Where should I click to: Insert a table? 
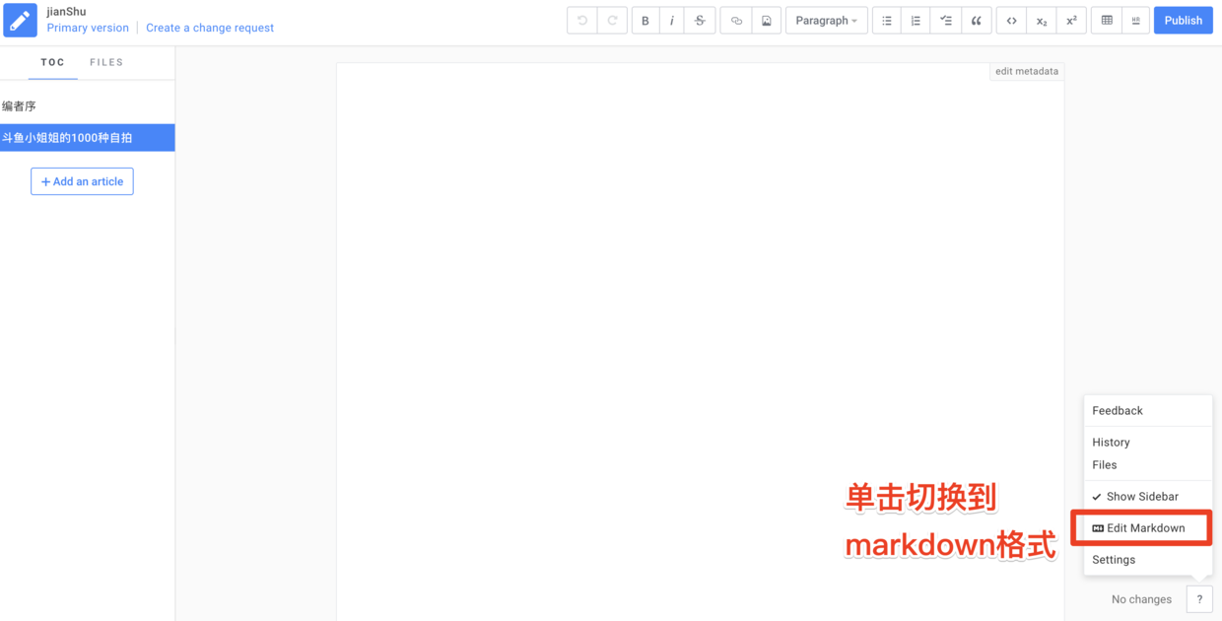pos(1105,20)
